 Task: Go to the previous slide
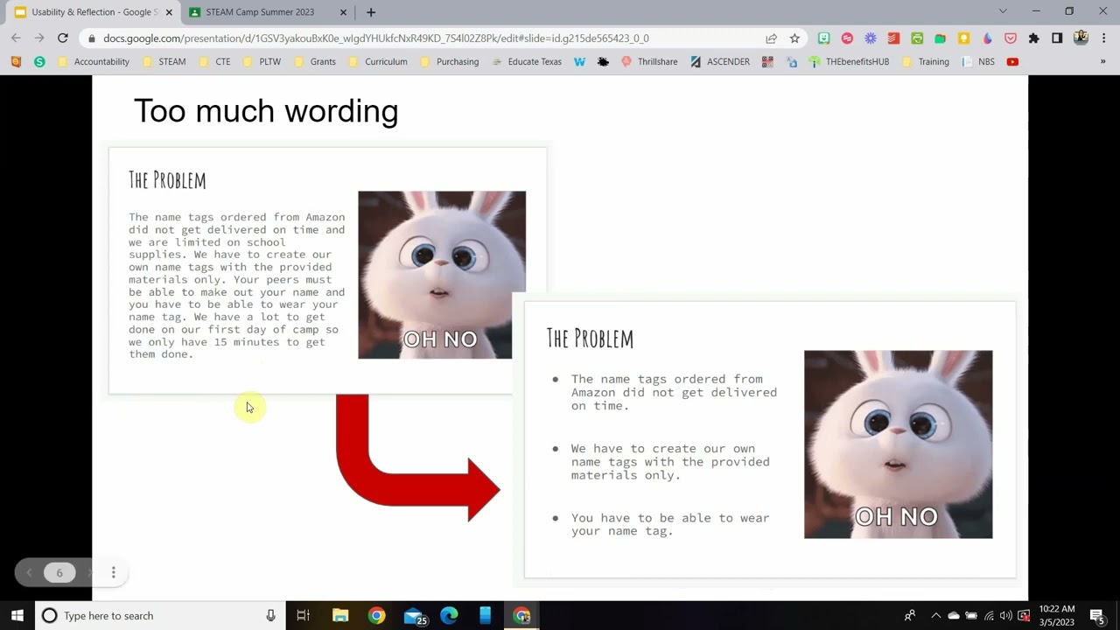point(29,572)
